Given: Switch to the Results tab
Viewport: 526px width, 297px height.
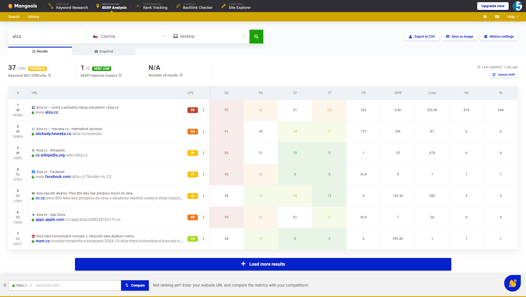Looking at the screenshot, I should click(x=40, y=51).
